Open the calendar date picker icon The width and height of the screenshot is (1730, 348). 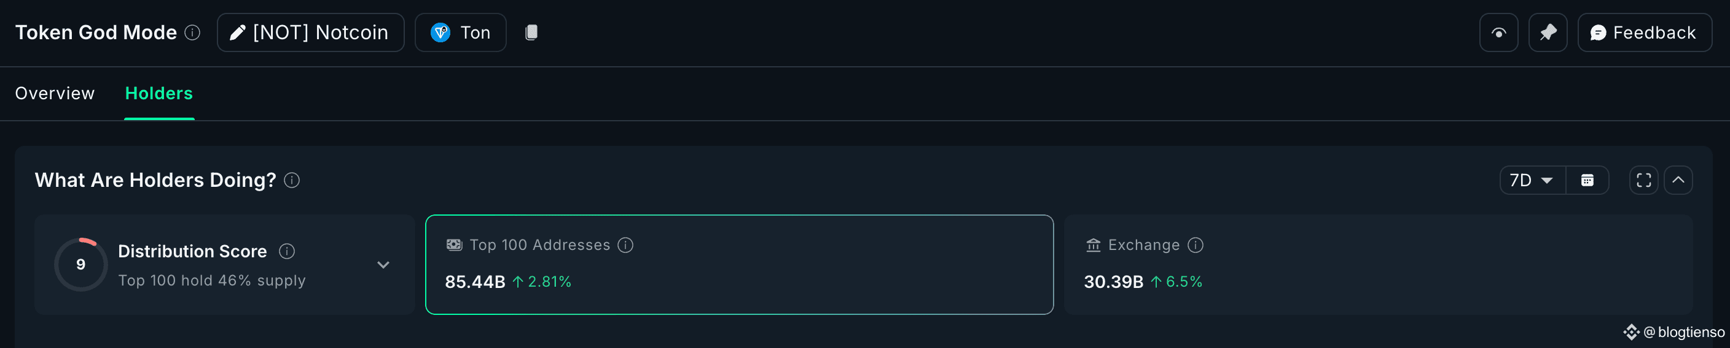pyautogui.click(x=1587, y=180)
